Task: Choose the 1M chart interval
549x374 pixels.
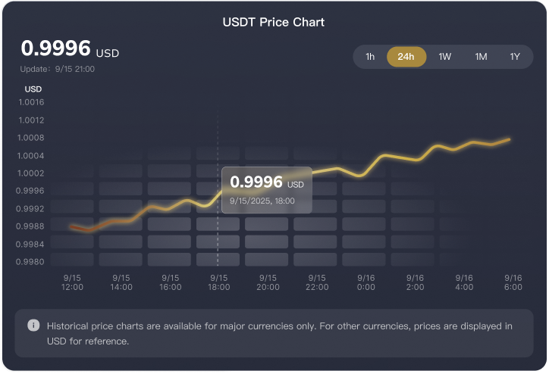Action: (481, 57)
